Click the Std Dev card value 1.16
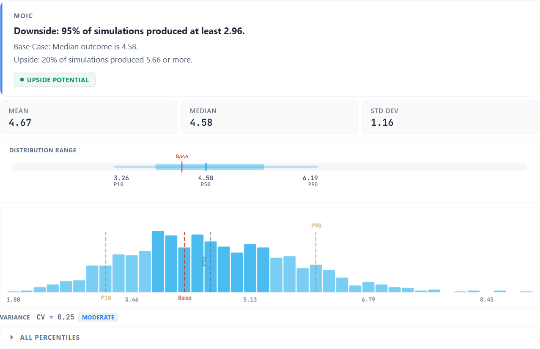Screen dimensions: 540x349 click(x=382, y=123)
